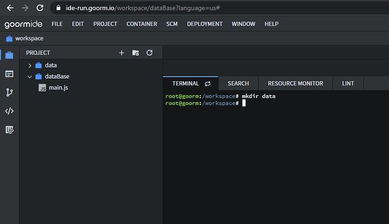Open the project briefcase sidebar icon
Viewport: 389px width, 224px height.
pos(9,55)
